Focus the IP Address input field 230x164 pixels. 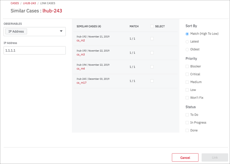tap(35, 50)
